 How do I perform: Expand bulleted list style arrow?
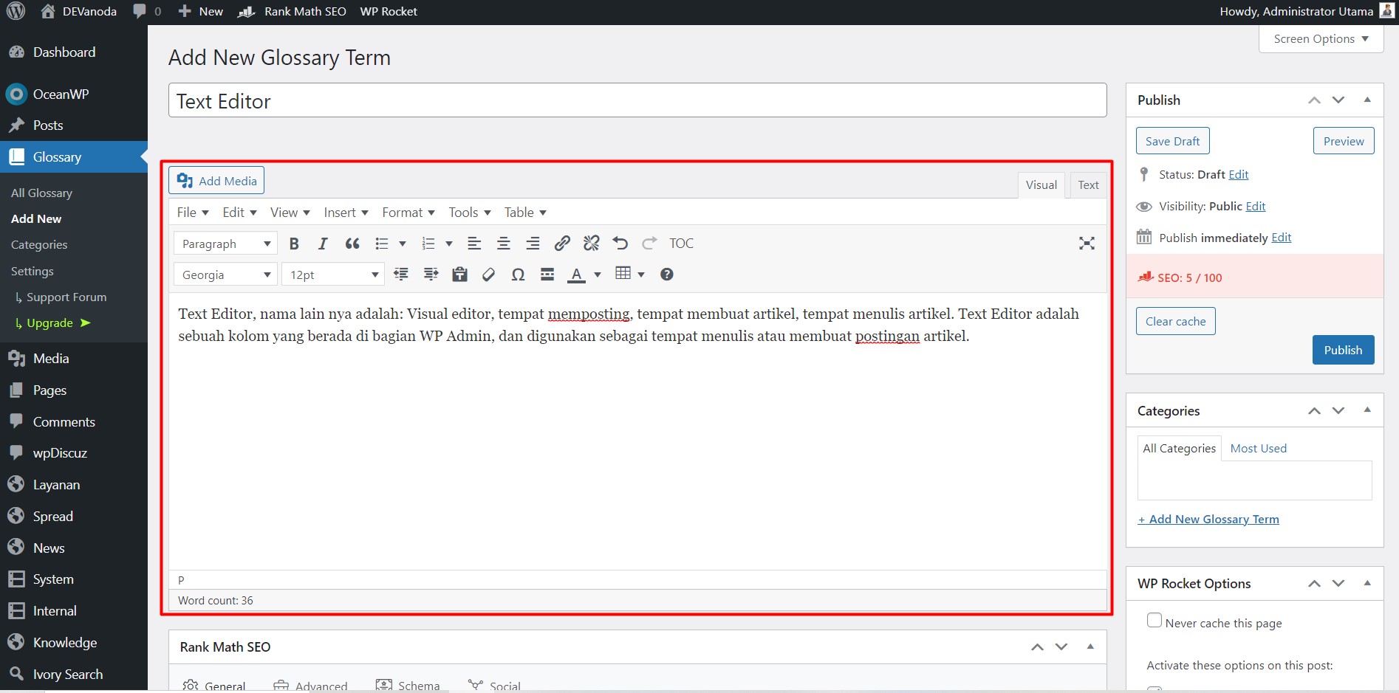coord(403,244)
